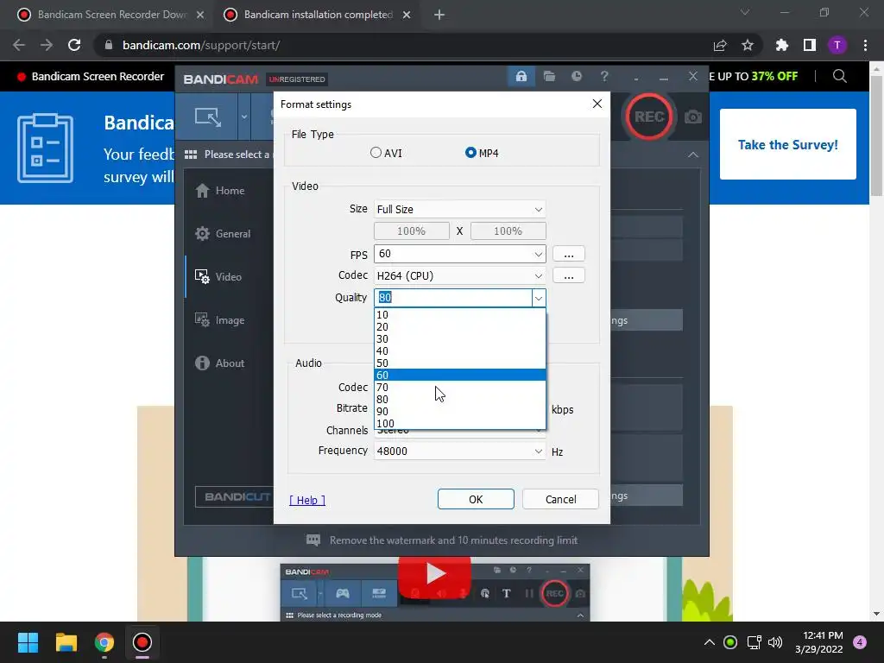Click the Codec settings ellipsis button
The image size is (884, 663).
[x=568, y=275]
